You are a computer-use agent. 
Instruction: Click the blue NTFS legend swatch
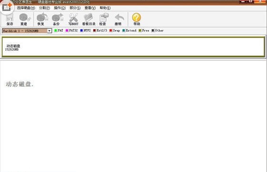pos(81,30)
